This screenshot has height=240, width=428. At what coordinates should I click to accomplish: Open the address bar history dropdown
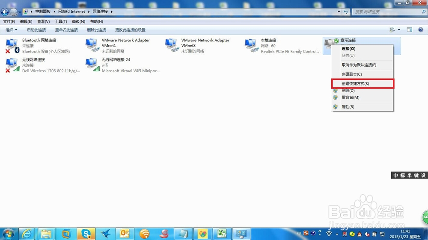tap(339, 12)
